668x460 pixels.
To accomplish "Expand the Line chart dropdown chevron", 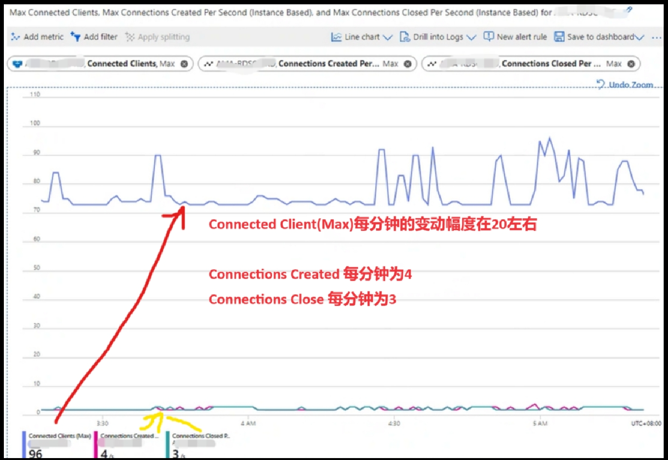I will tap(388, 37).
